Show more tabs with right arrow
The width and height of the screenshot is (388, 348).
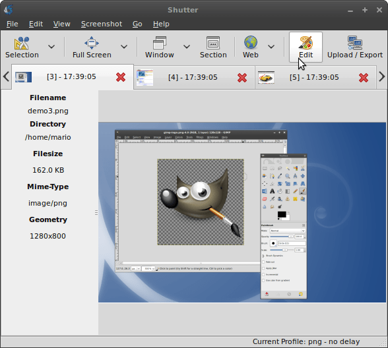[382, 76]
